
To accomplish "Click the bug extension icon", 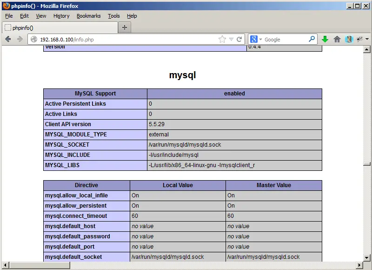I will [359, 39].
